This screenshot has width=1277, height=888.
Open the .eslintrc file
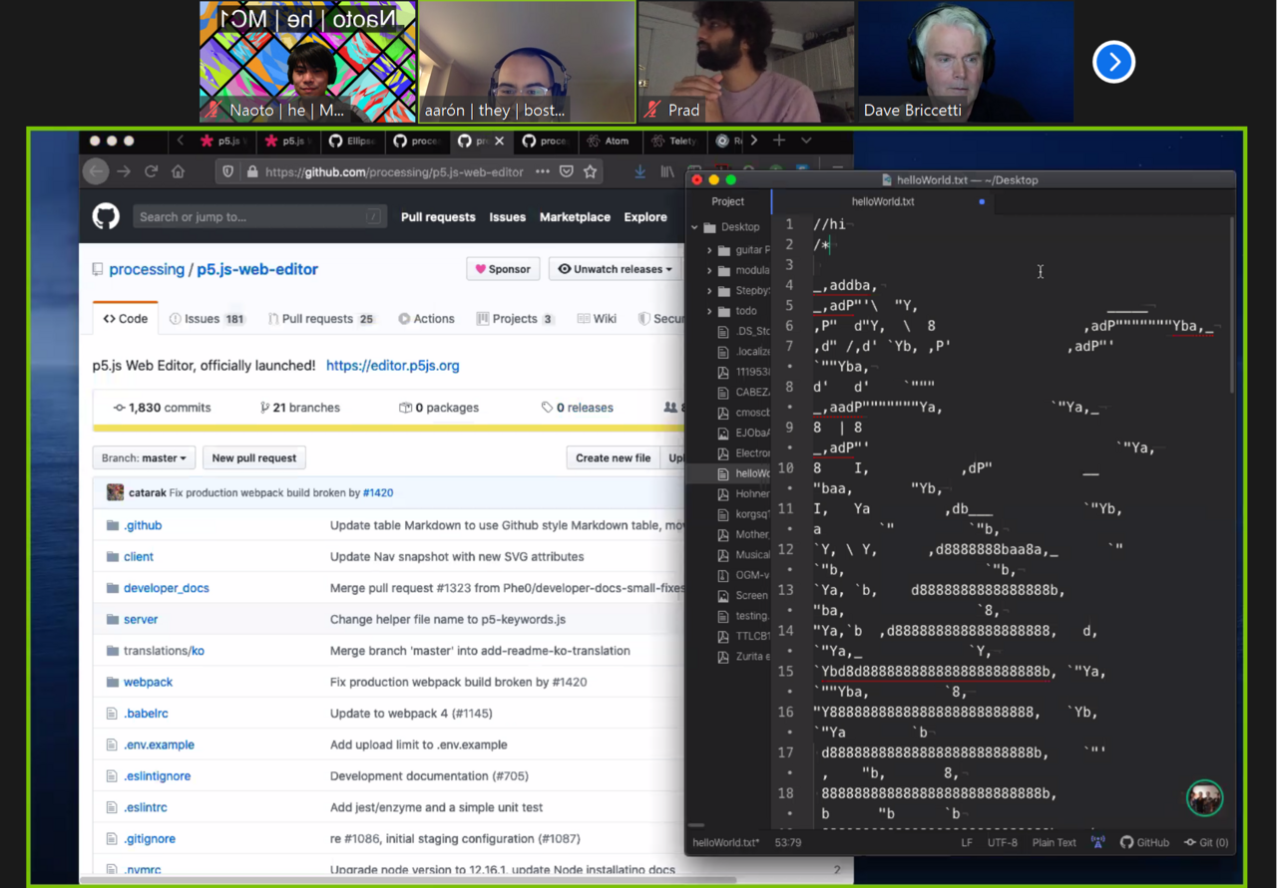[x=146, y=807]
